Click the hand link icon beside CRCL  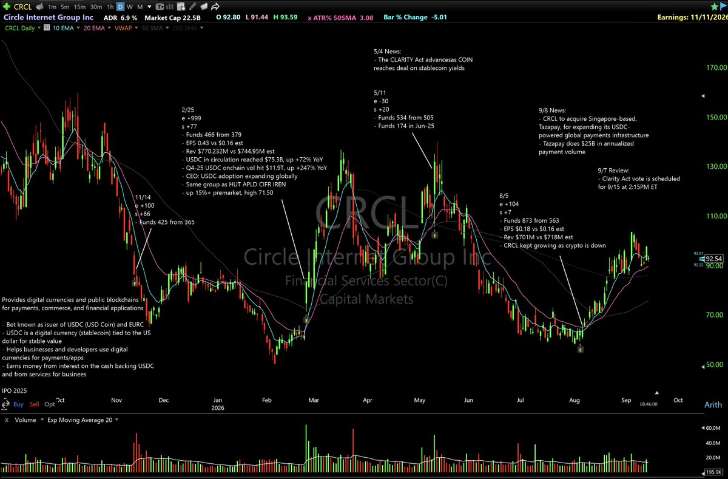click(x=39, y=7)
